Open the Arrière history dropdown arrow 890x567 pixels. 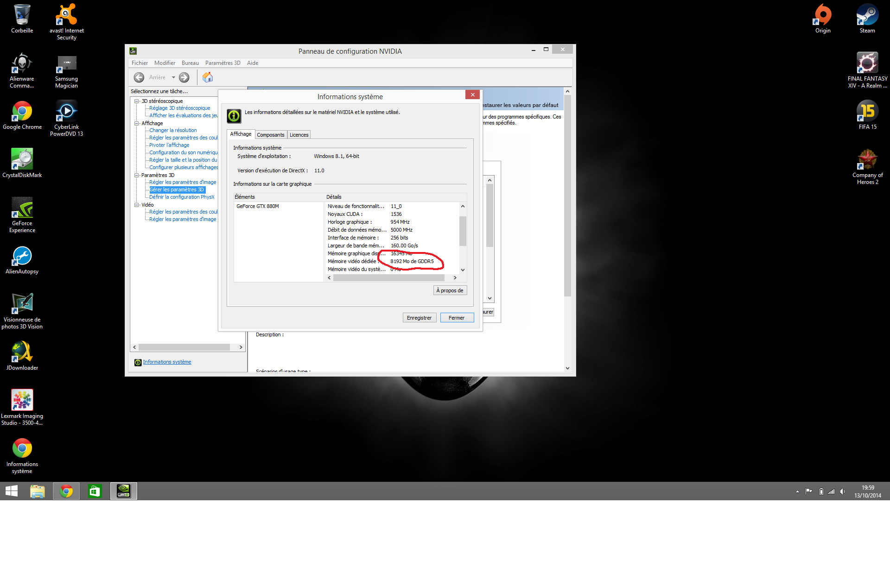pos(173,77)
